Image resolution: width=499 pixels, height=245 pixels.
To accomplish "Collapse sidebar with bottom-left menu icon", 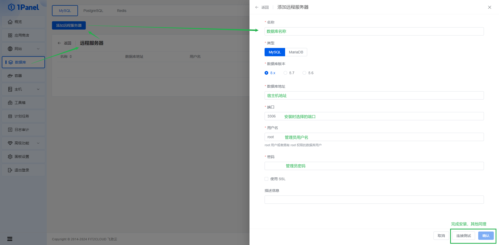I will point(10,239).
